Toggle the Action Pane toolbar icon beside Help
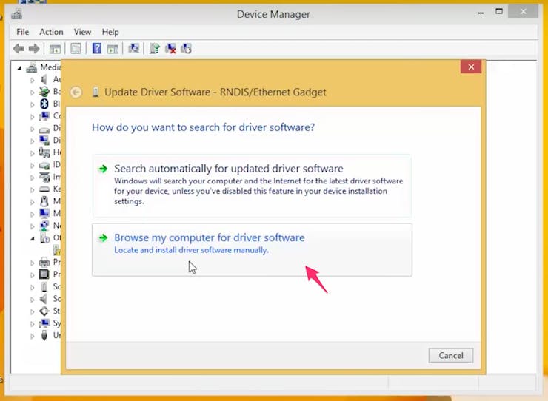 113,49
